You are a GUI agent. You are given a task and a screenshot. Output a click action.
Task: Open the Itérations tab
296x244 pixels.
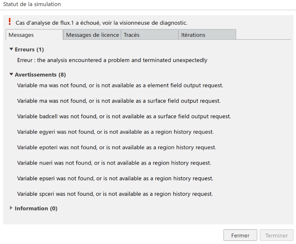click(x=207, y=35)
